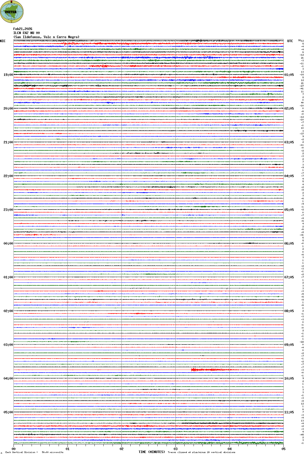This screenshot has height=456, width=305.
Task: Click the 06:05 UTC time label
Action: click(289, 244)
